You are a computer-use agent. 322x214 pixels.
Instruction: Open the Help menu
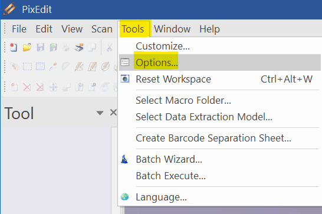point(210,29)
